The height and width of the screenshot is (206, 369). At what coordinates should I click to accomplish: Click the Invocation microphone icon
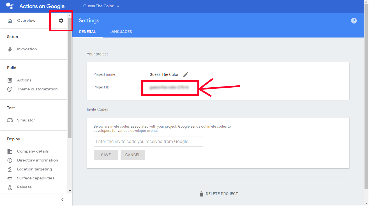(10, 49)
